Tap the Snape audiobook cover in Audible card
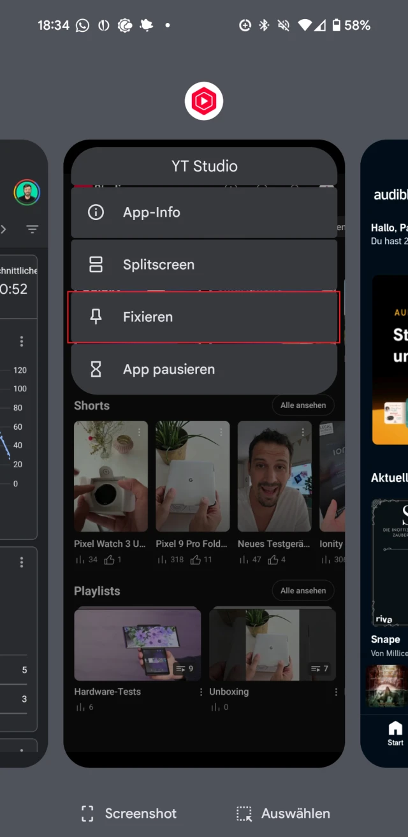The height and width of the screenshot is (837, 408). (390, 564)
